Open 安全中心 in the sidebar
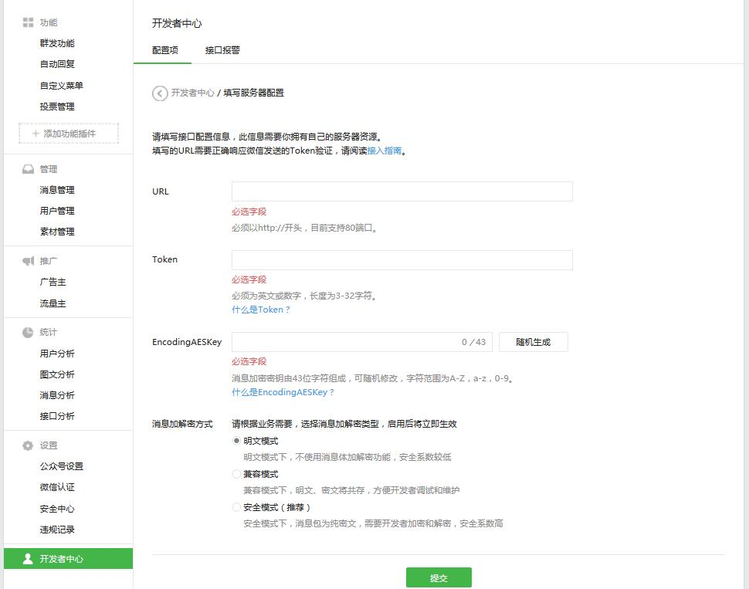 coord(57,509)
